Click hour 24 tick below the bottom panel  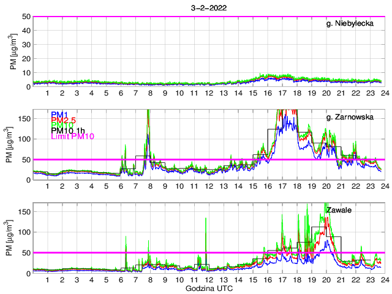coord(384,279)
